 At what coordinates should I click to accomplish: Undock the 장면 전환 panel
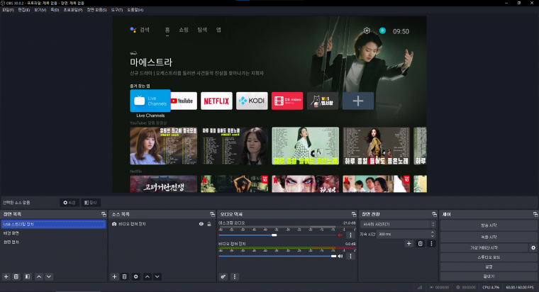pyautogui.click(x=434, y=214)
